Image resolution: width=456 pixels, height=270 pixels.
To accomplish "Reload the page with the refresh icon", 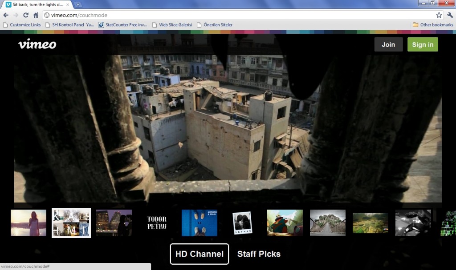I will pos(26,15).
